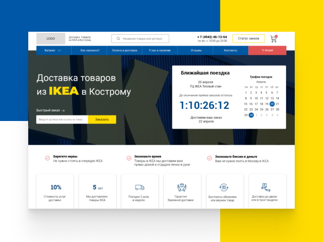This screenshot has width=323, height=242.
Task: Select date 27 in April calendar
Action: click(x=272, y=109)
